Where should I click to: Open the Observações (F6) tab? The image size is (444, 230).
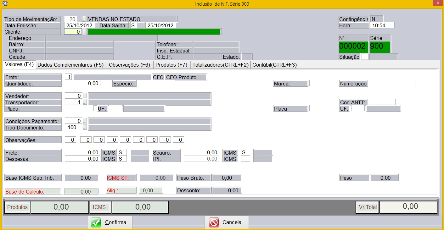[130, 65]
